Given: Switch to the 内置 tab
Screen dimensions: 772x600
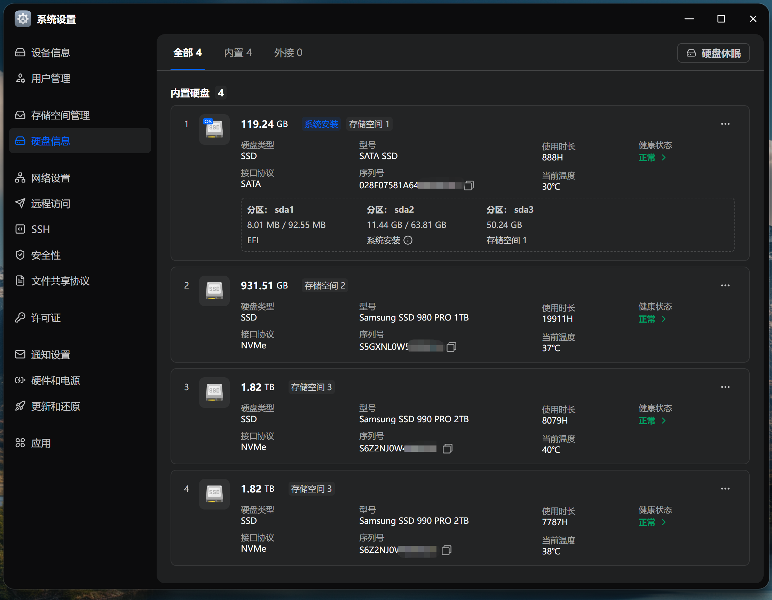Looking at the screenshot, I should (x=237, y=52).
